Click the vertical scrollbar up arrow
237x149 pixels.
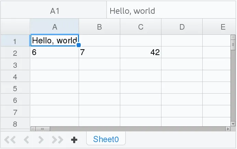(x=233, y=37)
